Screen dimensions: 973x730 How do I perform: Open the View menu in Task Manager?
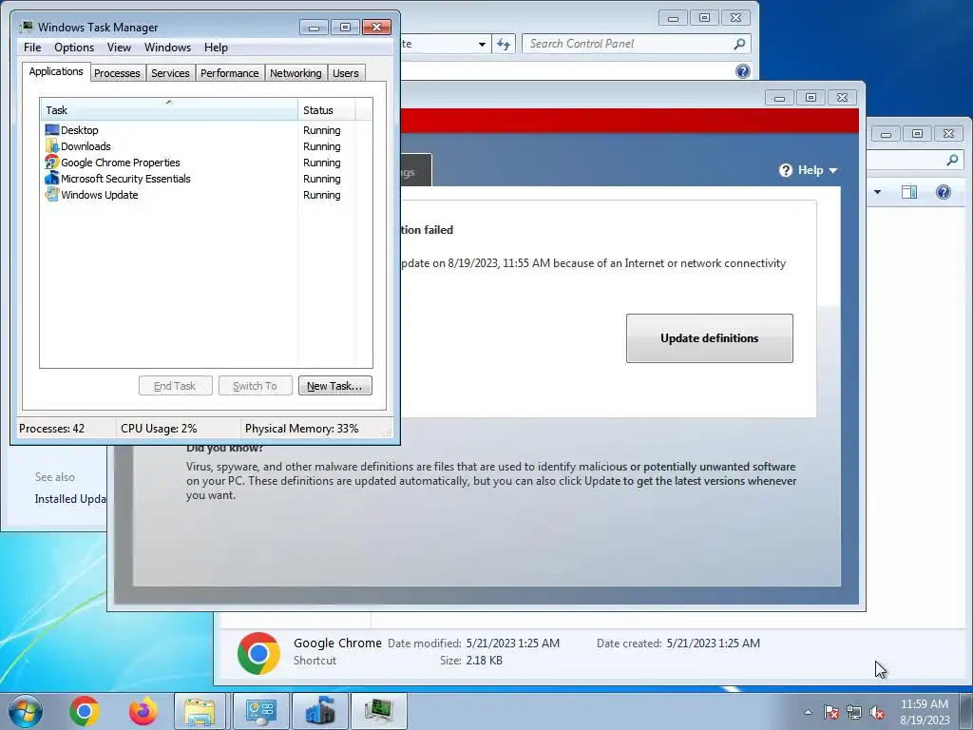[119, 48]
